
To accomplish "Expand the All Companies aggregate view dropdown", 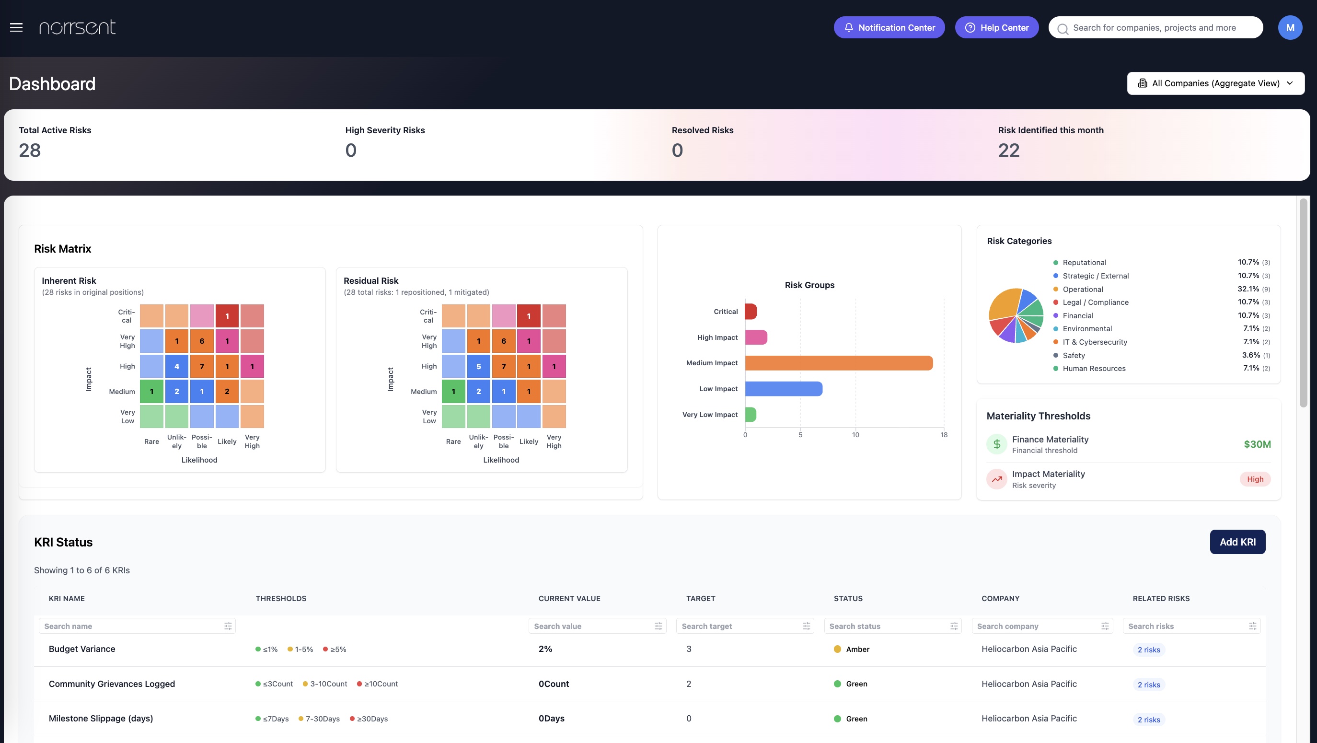I will pos(1215,83).
